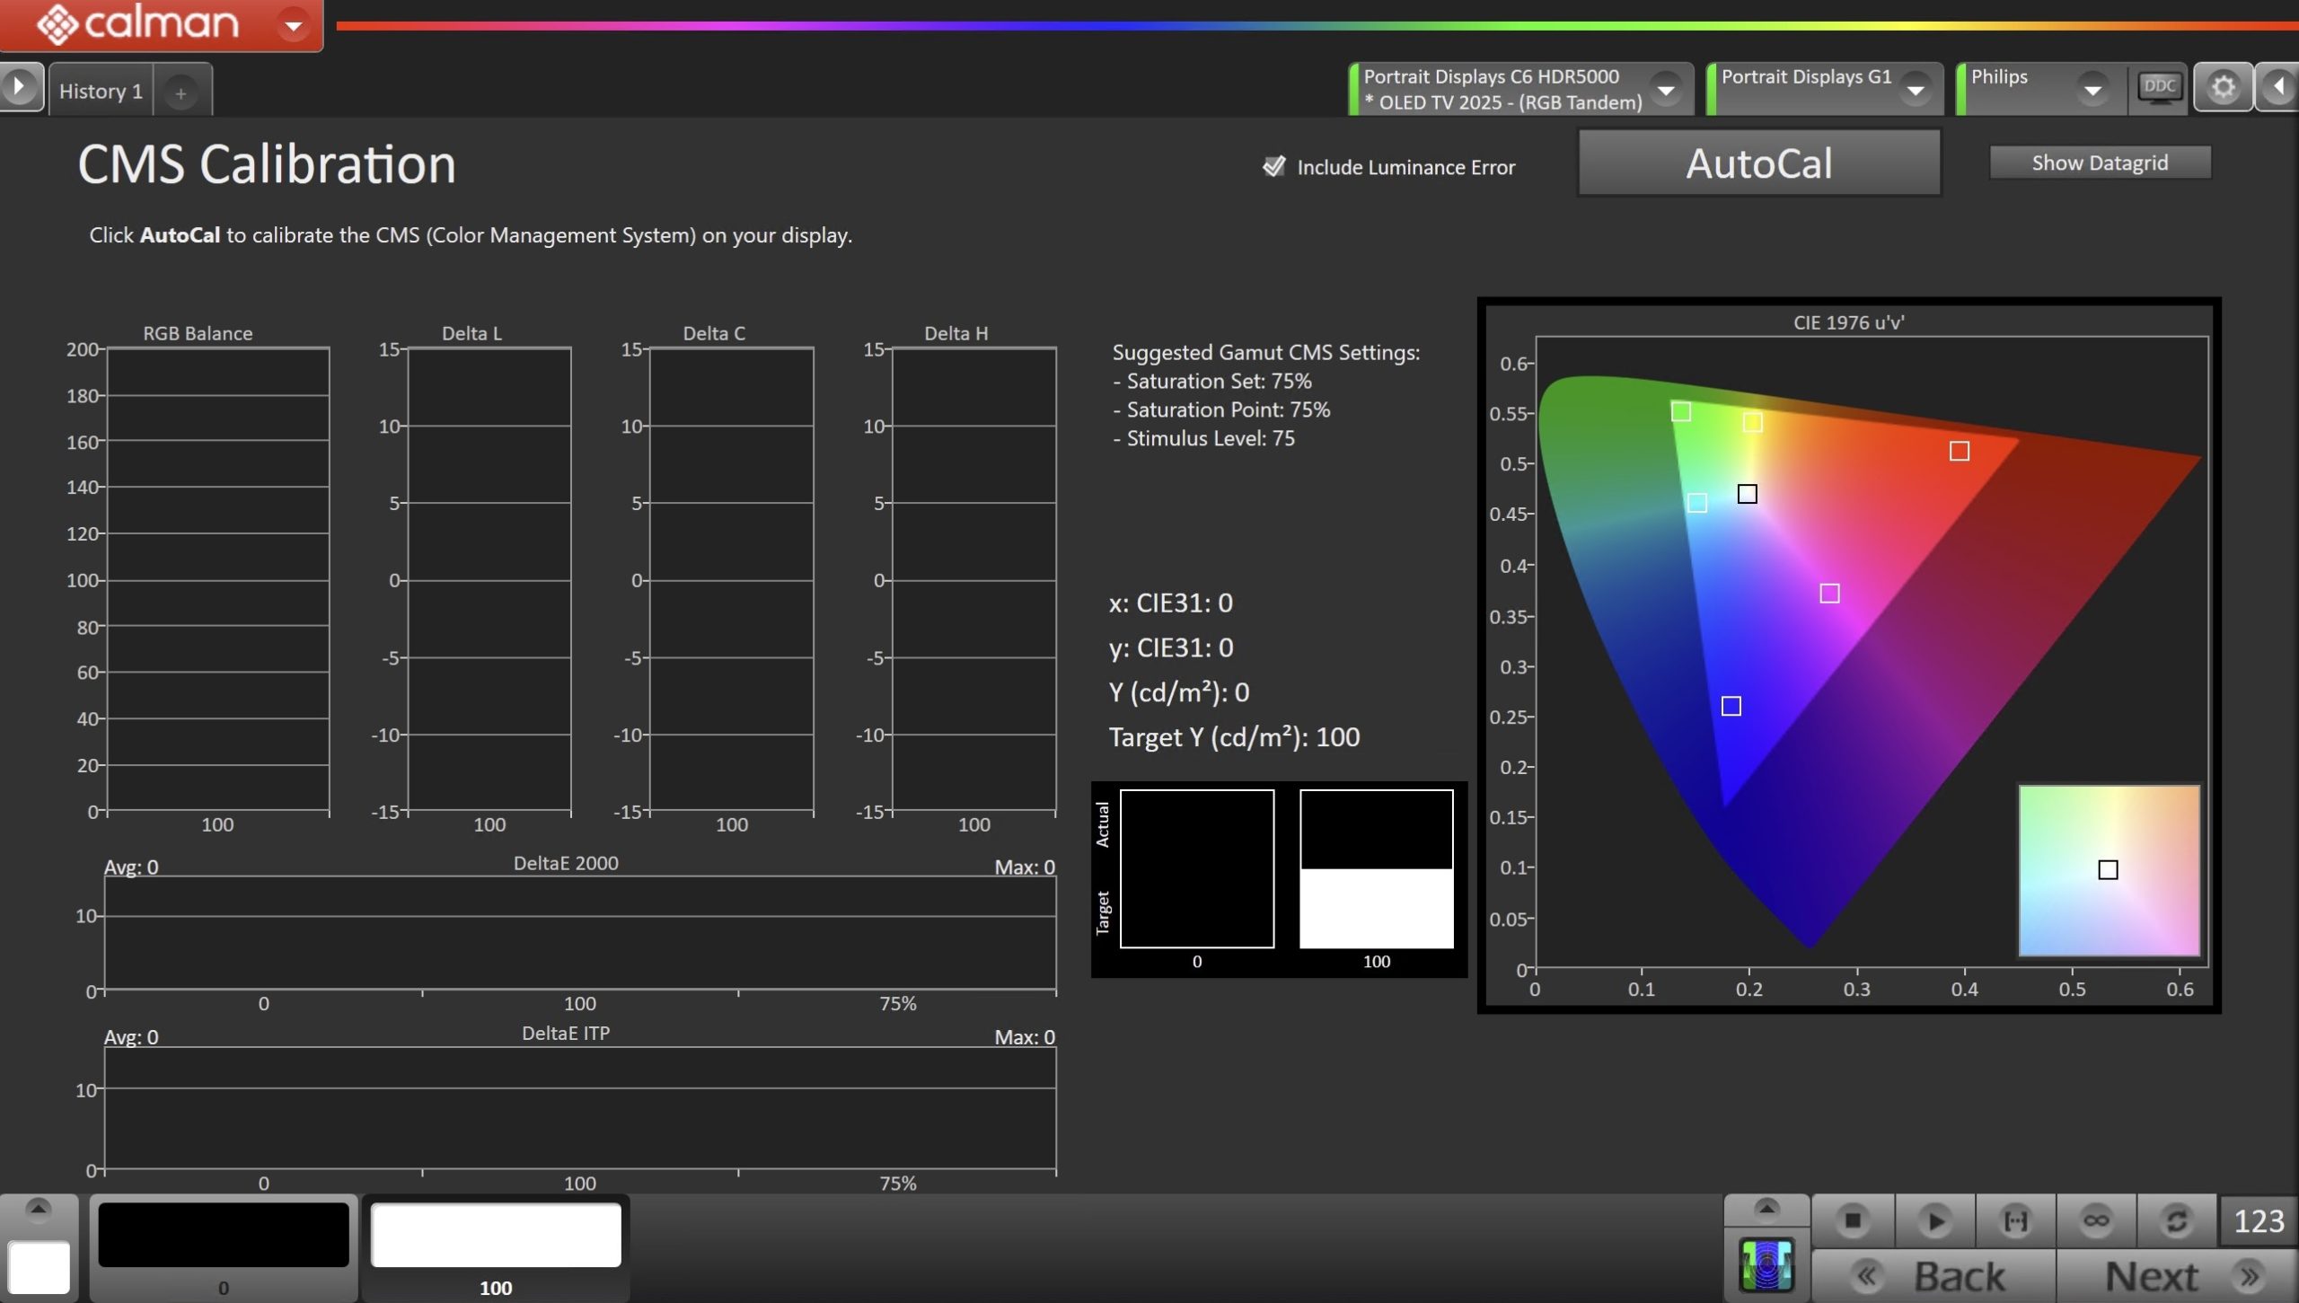This screenshot has width=2299, height=1303.
Task: Click the refresh circular arrows icon
Action: (2177, 1220)
